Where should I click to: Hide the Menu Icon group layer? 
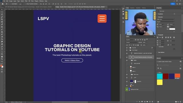127,74
